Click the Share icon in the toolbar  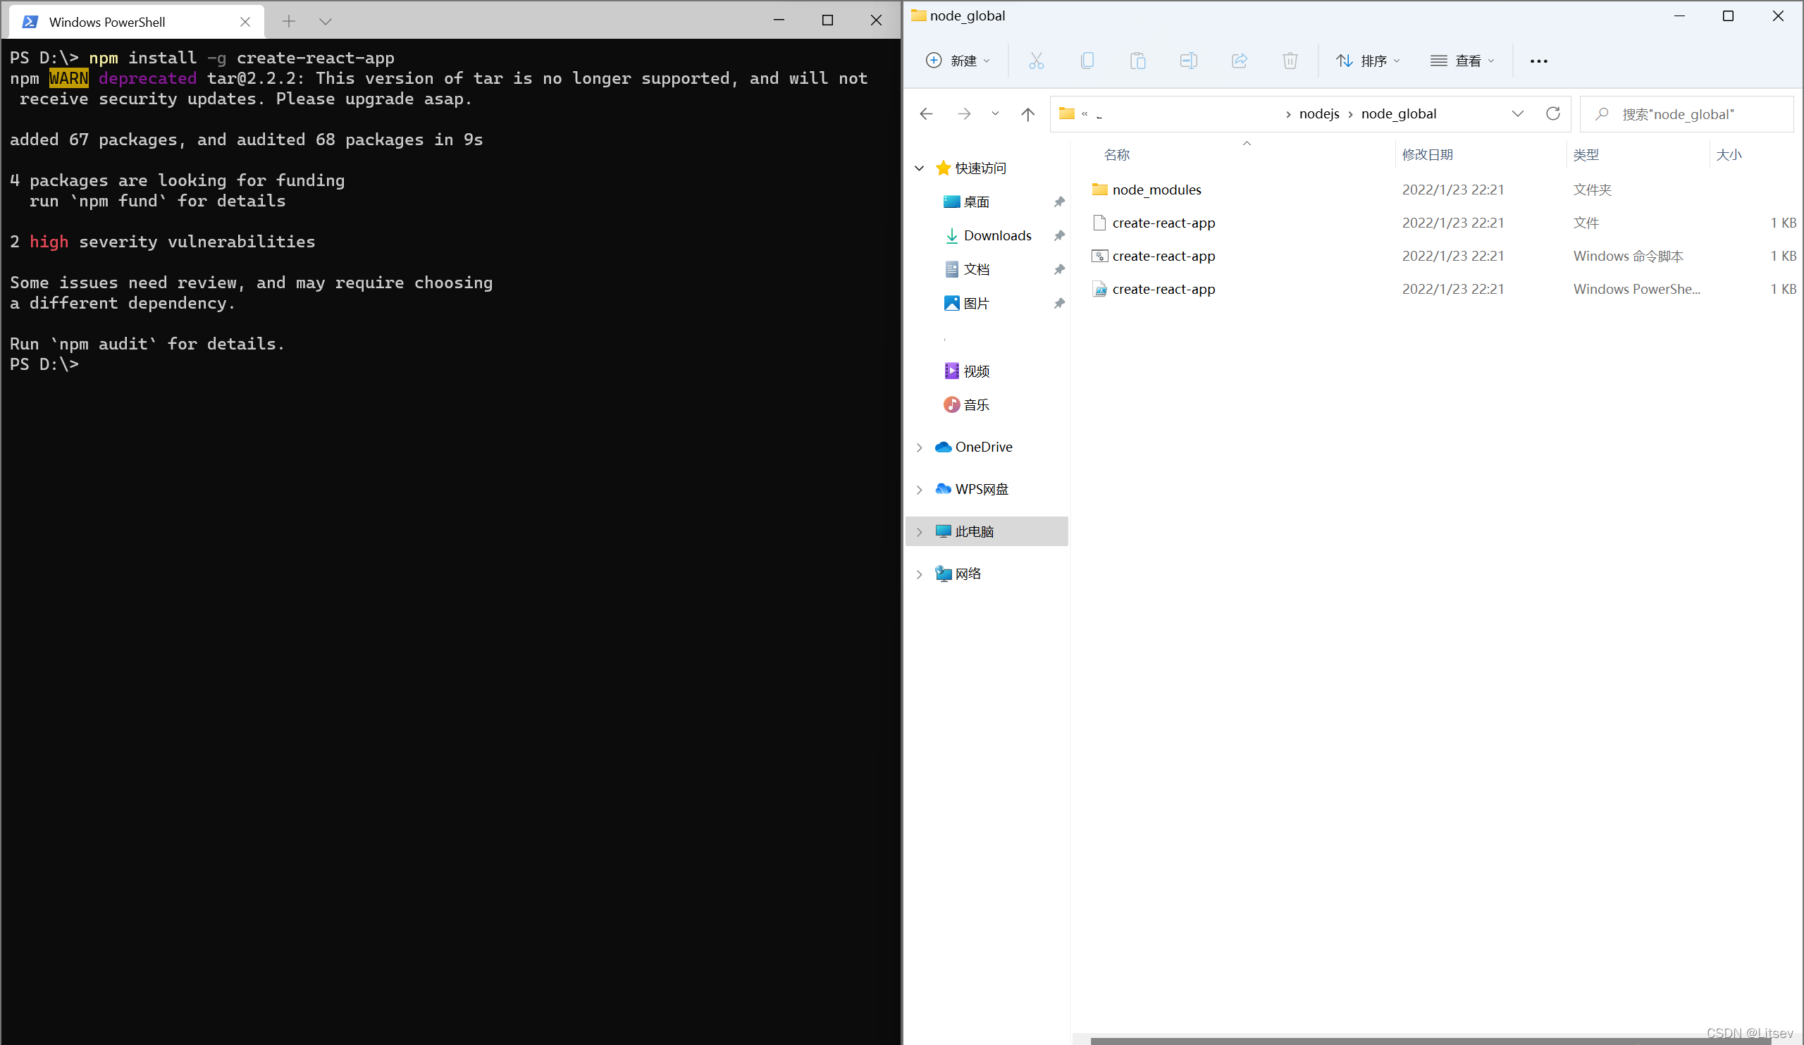[x=1240, y=60]
